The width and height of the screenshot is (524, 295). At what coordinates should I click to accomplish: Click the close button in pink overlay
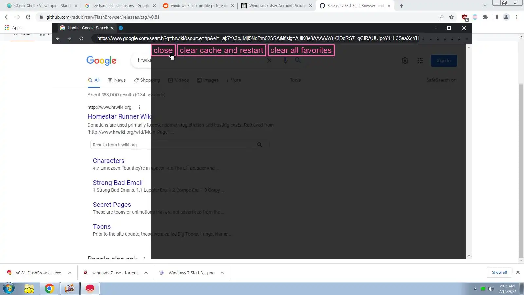pos(163,50)
